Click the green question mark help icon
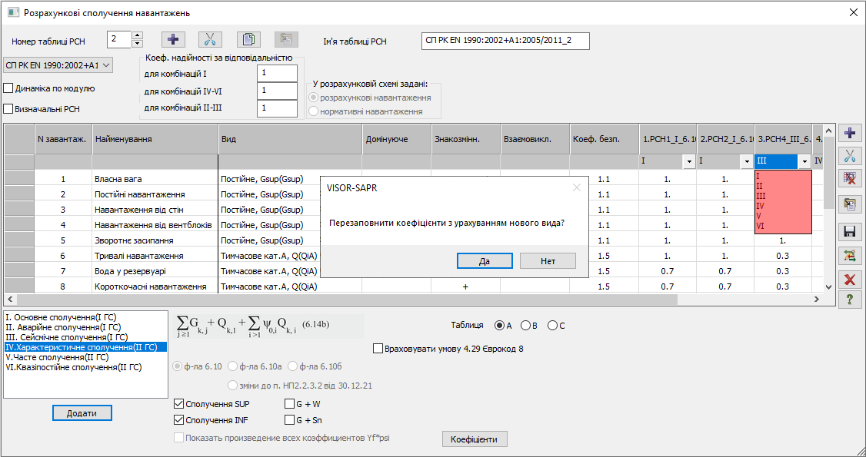 click(850, 300)
